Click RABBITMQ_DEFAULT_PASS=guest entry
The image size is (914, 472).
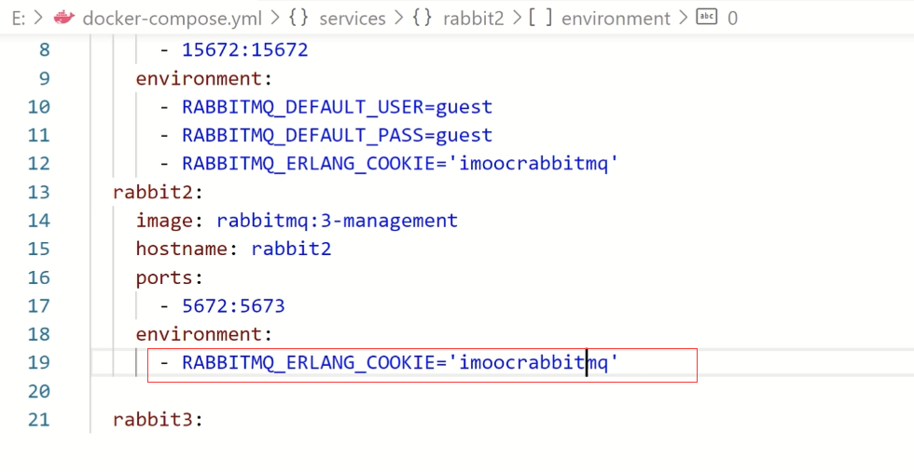pos(337,136)
